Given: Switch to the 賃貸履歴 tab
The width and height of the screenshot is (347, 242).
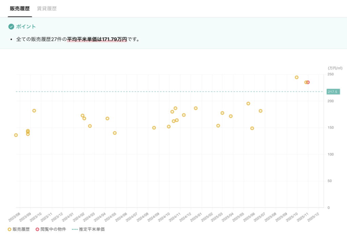Looking at the screenshot, I should [47, 8].
